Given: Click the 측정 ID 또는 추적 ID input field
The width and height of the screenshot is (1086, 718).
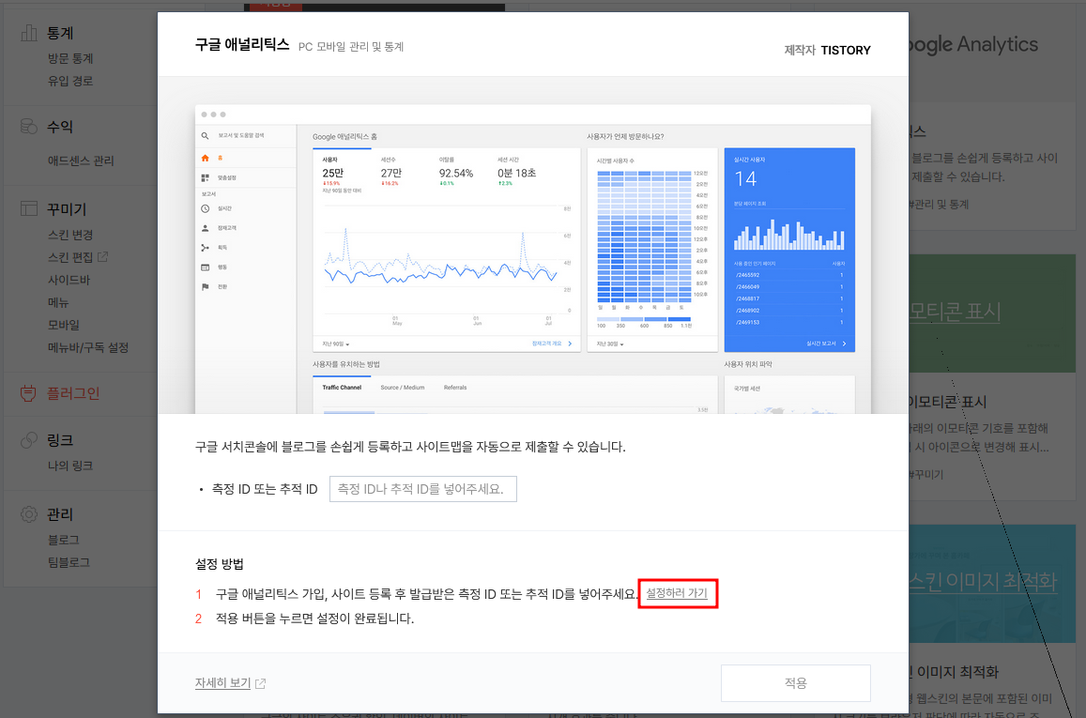Looking at the screenshot, I should point(422,489).
